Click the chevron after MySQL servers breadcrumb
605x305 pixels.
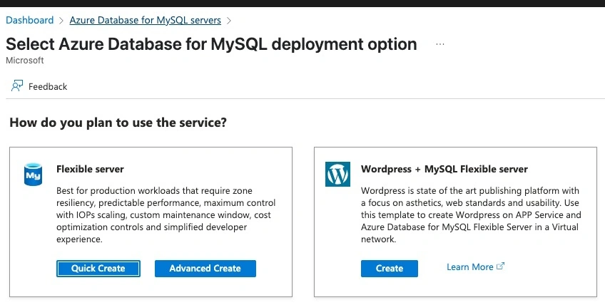pyautogui.click(x=229, y=21)
